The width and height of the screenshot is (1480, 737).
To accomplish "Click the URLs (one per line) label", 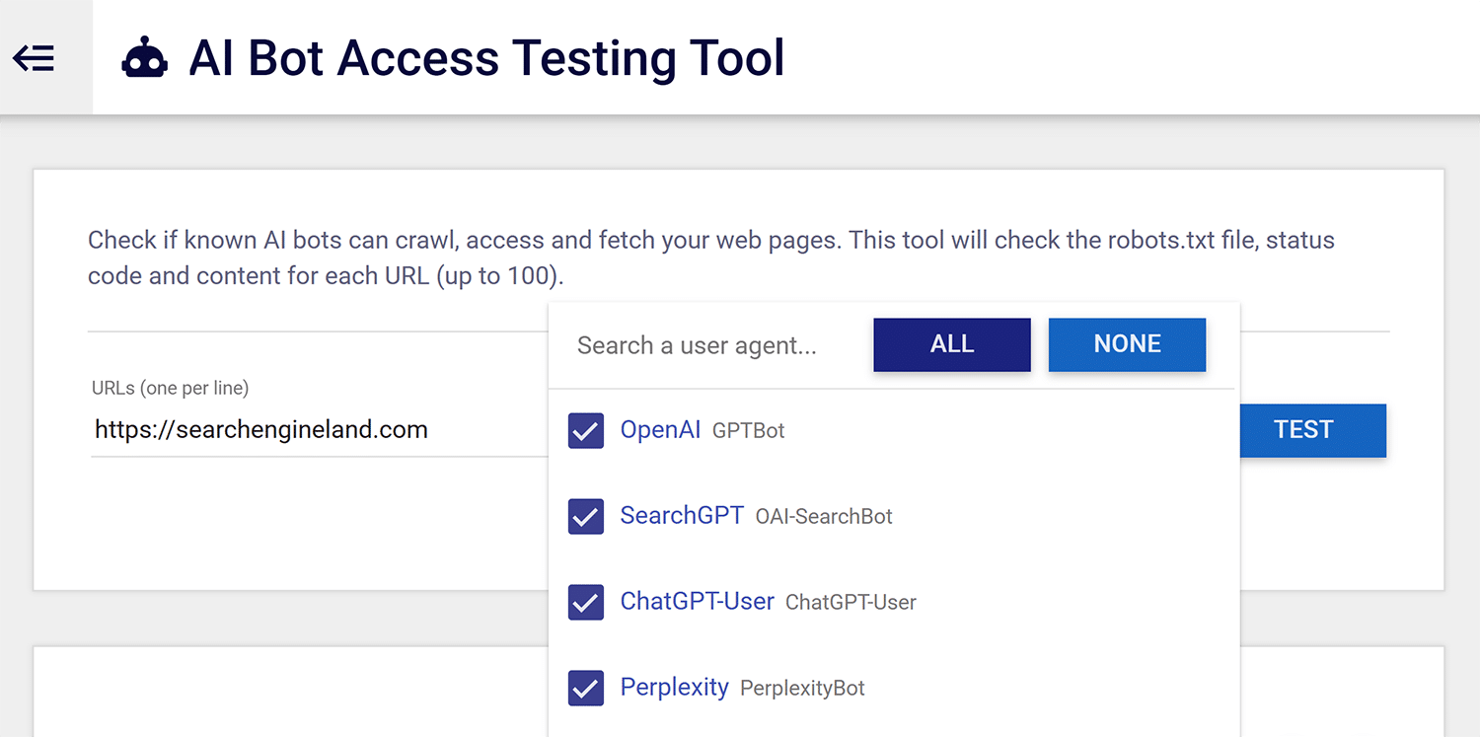I will pos(170,388).
